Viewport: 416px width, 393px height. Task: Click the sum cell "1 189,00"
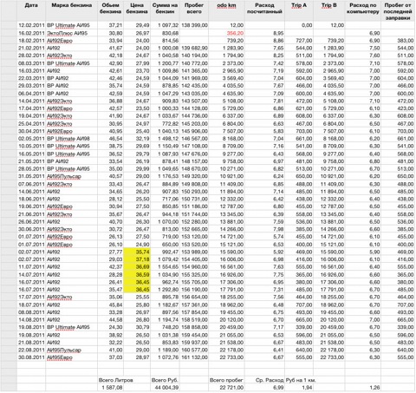(165, 350)
